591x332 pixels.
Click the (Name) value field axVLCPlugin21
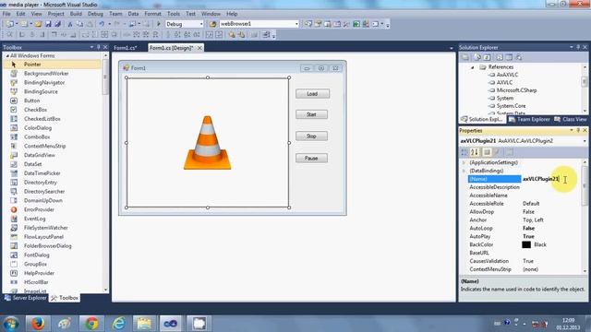click(552, 179)
